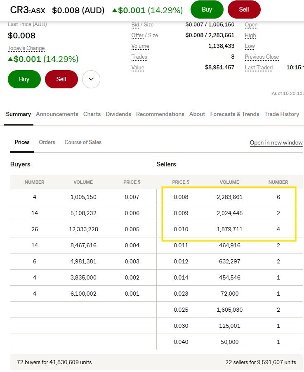The image size is (304, 372).
Task: Switch to the Orders sub-tab
Action: [x=47, y=142]
